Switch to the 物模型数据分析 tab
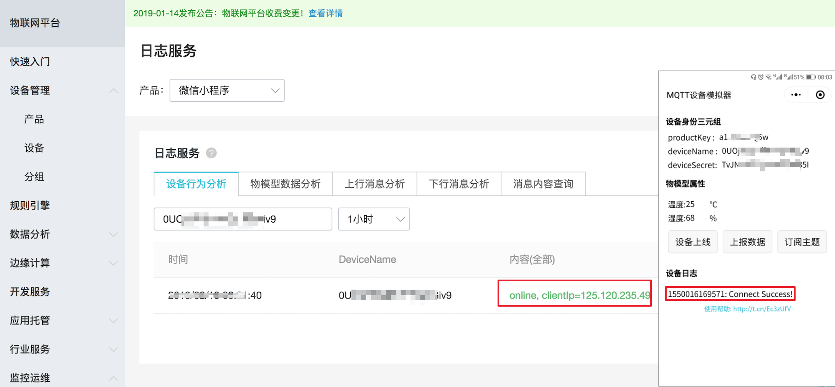Screen dimensions: 835x387 [x=285, y=184]
